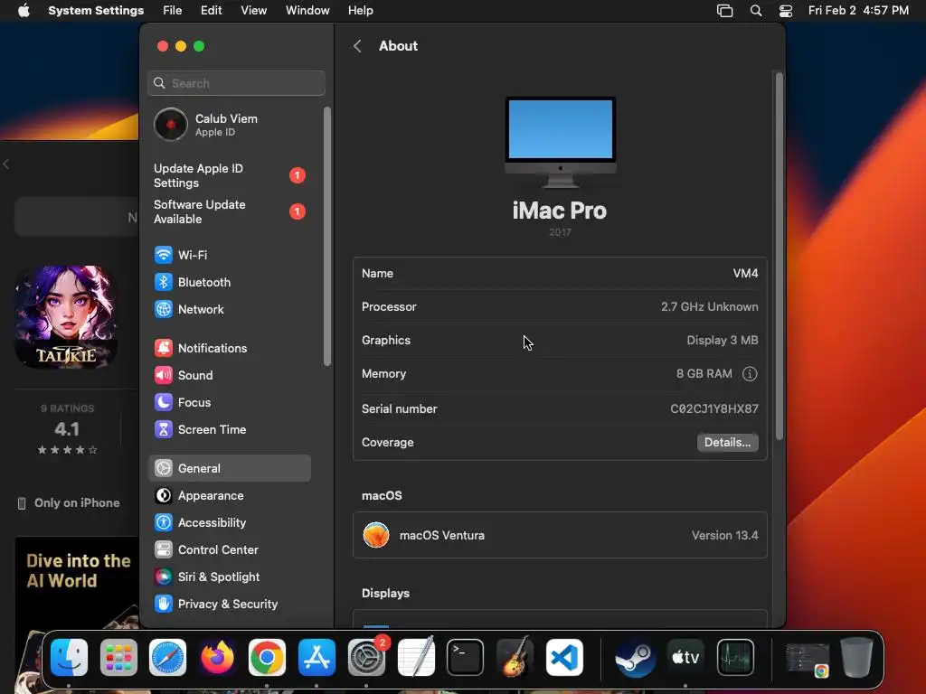Screen dimensions: 926x694
Task: Open Activity Monitor from the Dock
Action: tap(735, 658)
